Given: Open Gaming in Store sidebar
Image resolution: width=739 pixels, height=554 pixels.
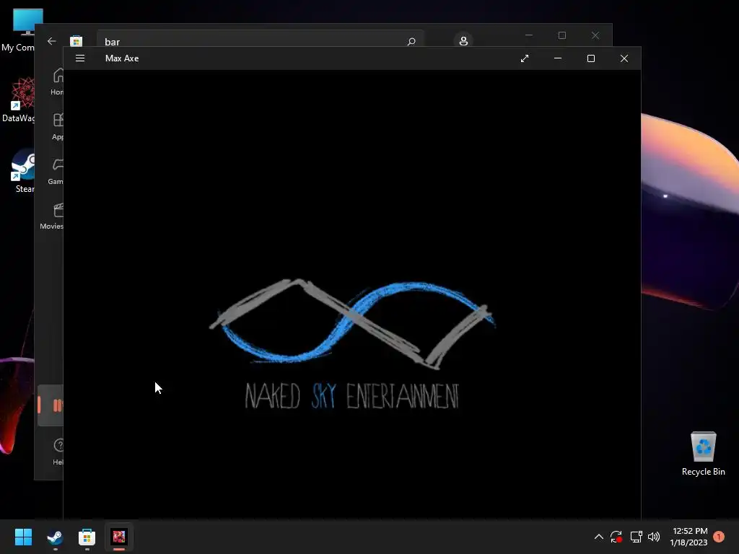Looking at the screenshot, I should (x=56, y=171).
